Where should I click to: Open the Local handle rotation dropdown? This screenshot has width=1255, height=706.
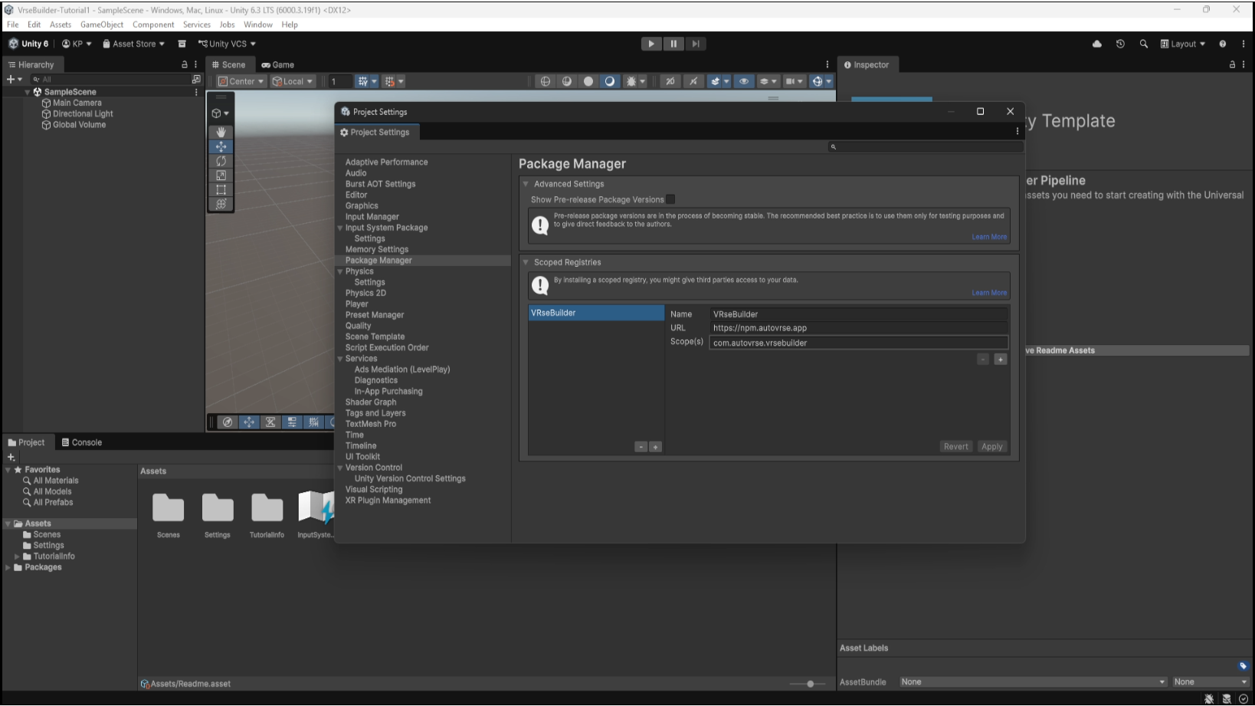point(293,81)
